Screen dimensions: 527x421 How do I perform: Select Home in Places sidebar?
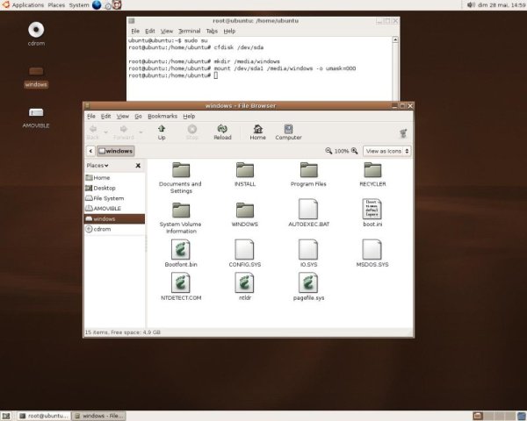pyautogui.click(x=114, y=177)
